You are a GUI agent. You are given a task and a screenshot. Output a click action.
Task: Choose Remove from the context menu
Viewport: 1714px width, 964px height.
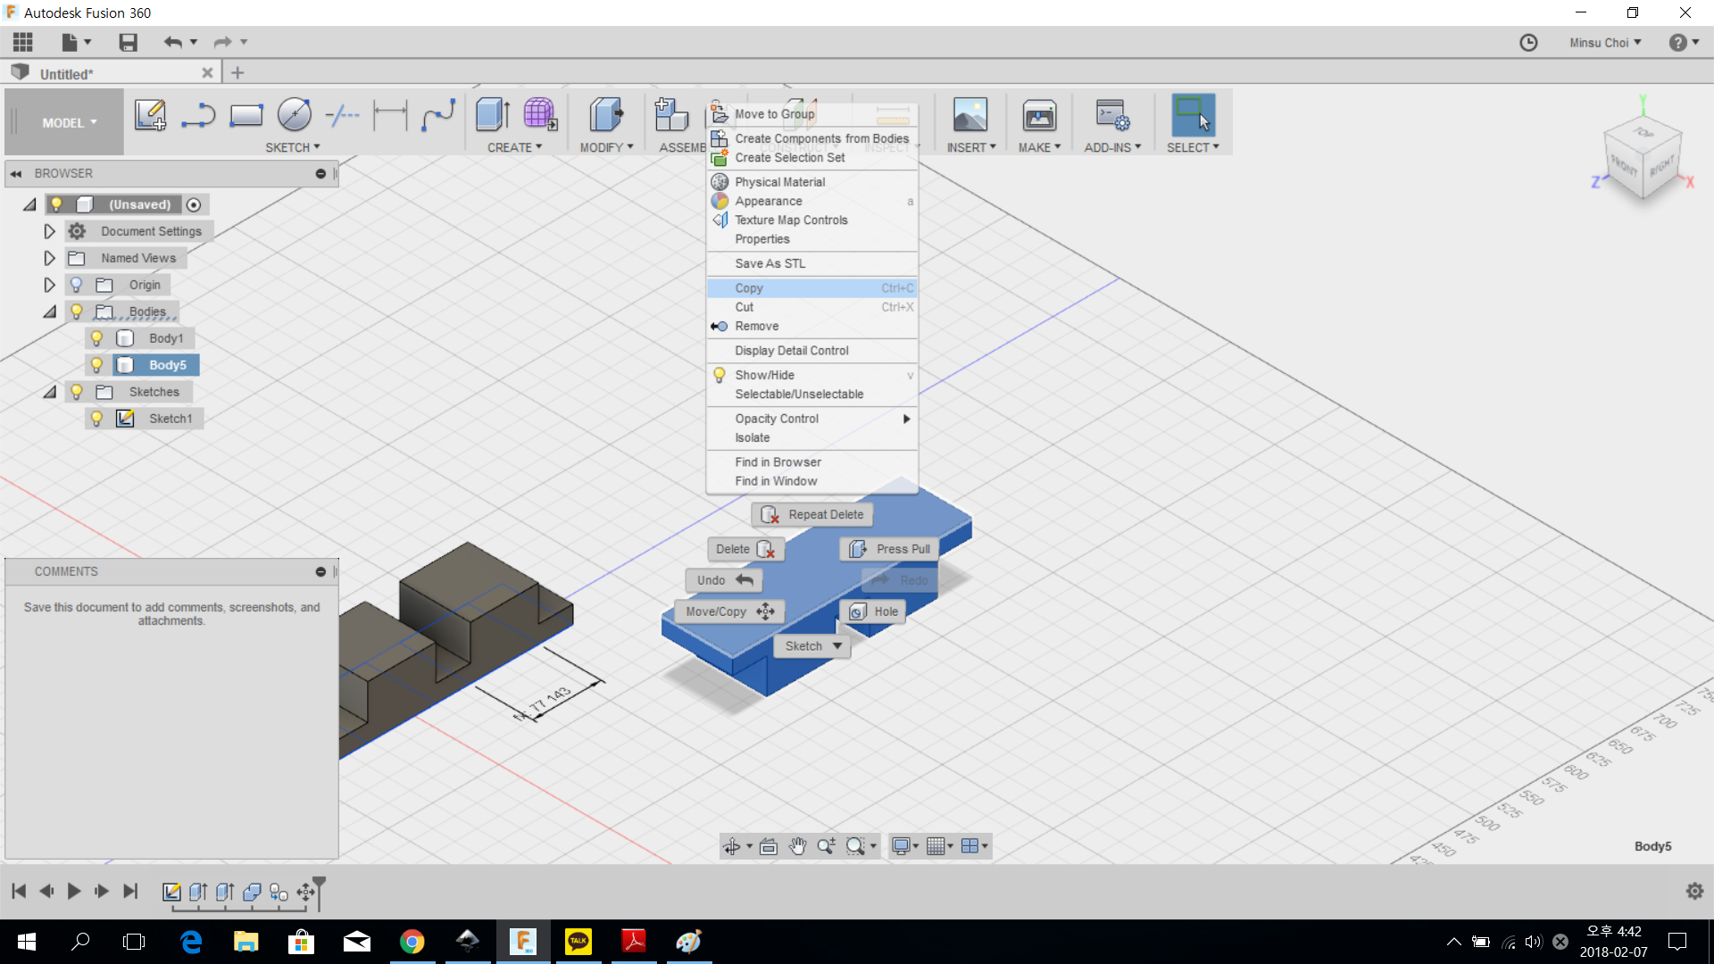point(811,326)
